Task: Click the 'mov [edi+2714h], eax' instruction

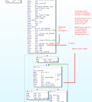Action: pos(39,8)
